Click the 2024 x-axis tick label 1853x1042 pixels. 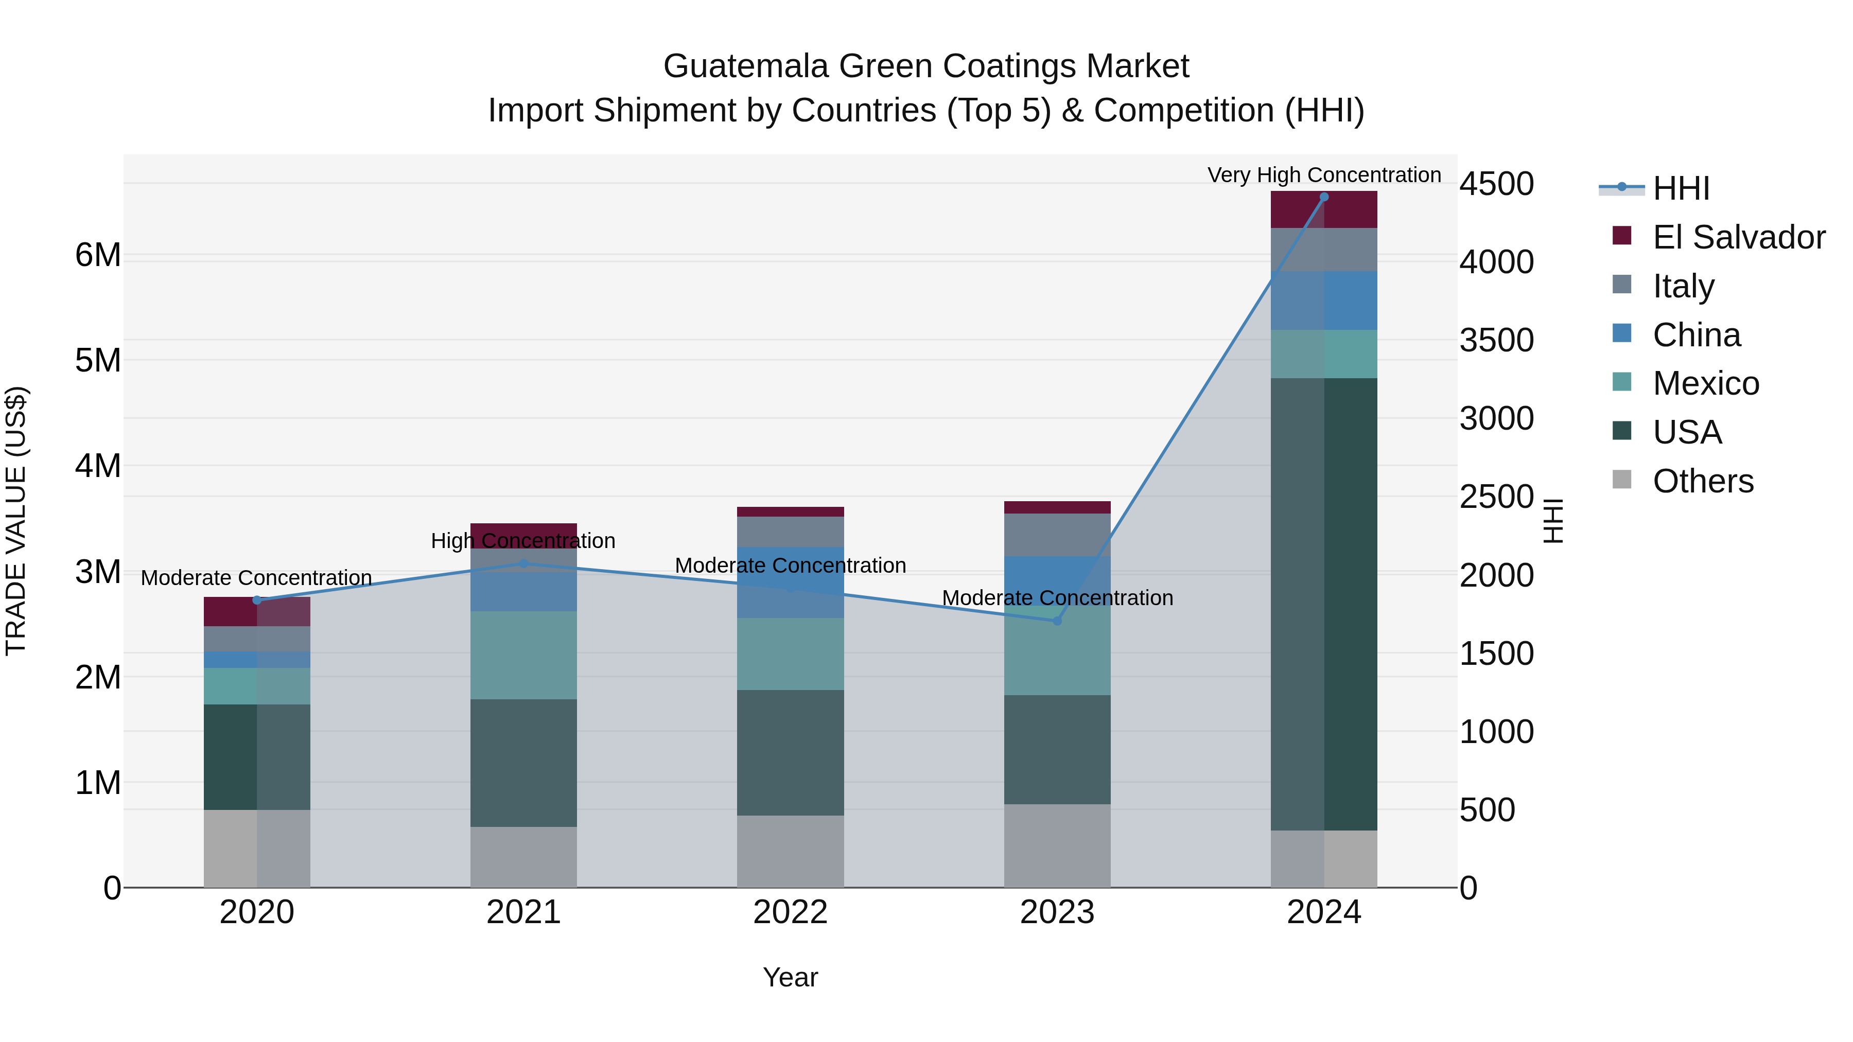1323,912
